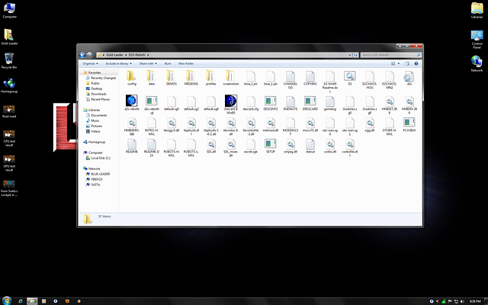
Task: Select the SETUP file icon
Action: [270, 143]
